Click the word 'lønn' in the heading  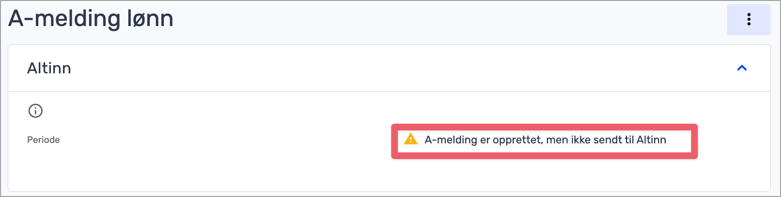pyautogui.click(x=150, y=19)
